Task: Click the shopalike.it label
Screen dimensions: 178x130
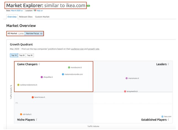Action: pos(48,77)
